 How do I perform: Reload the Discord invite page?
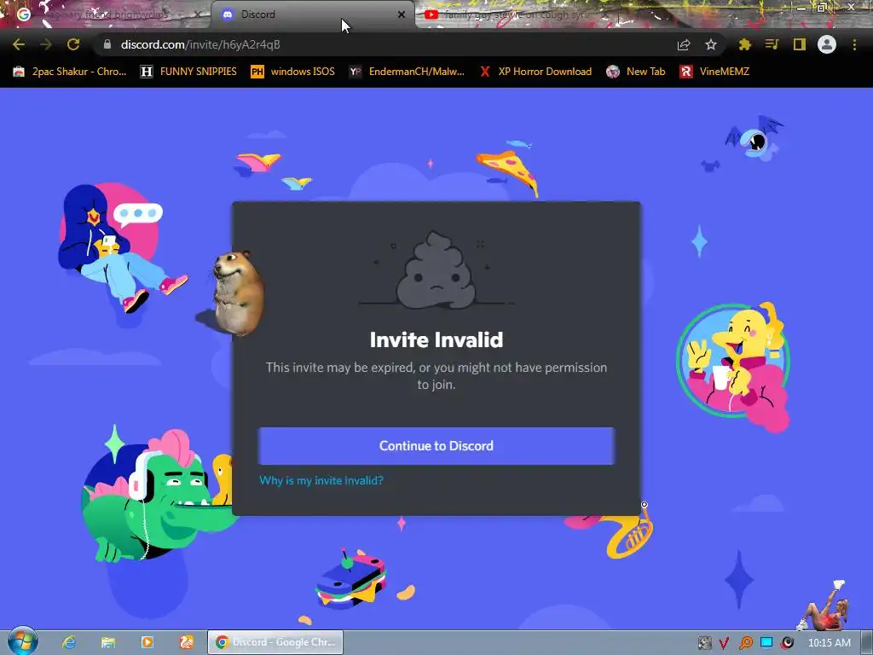pyautogui.click(x=73, y=44)
